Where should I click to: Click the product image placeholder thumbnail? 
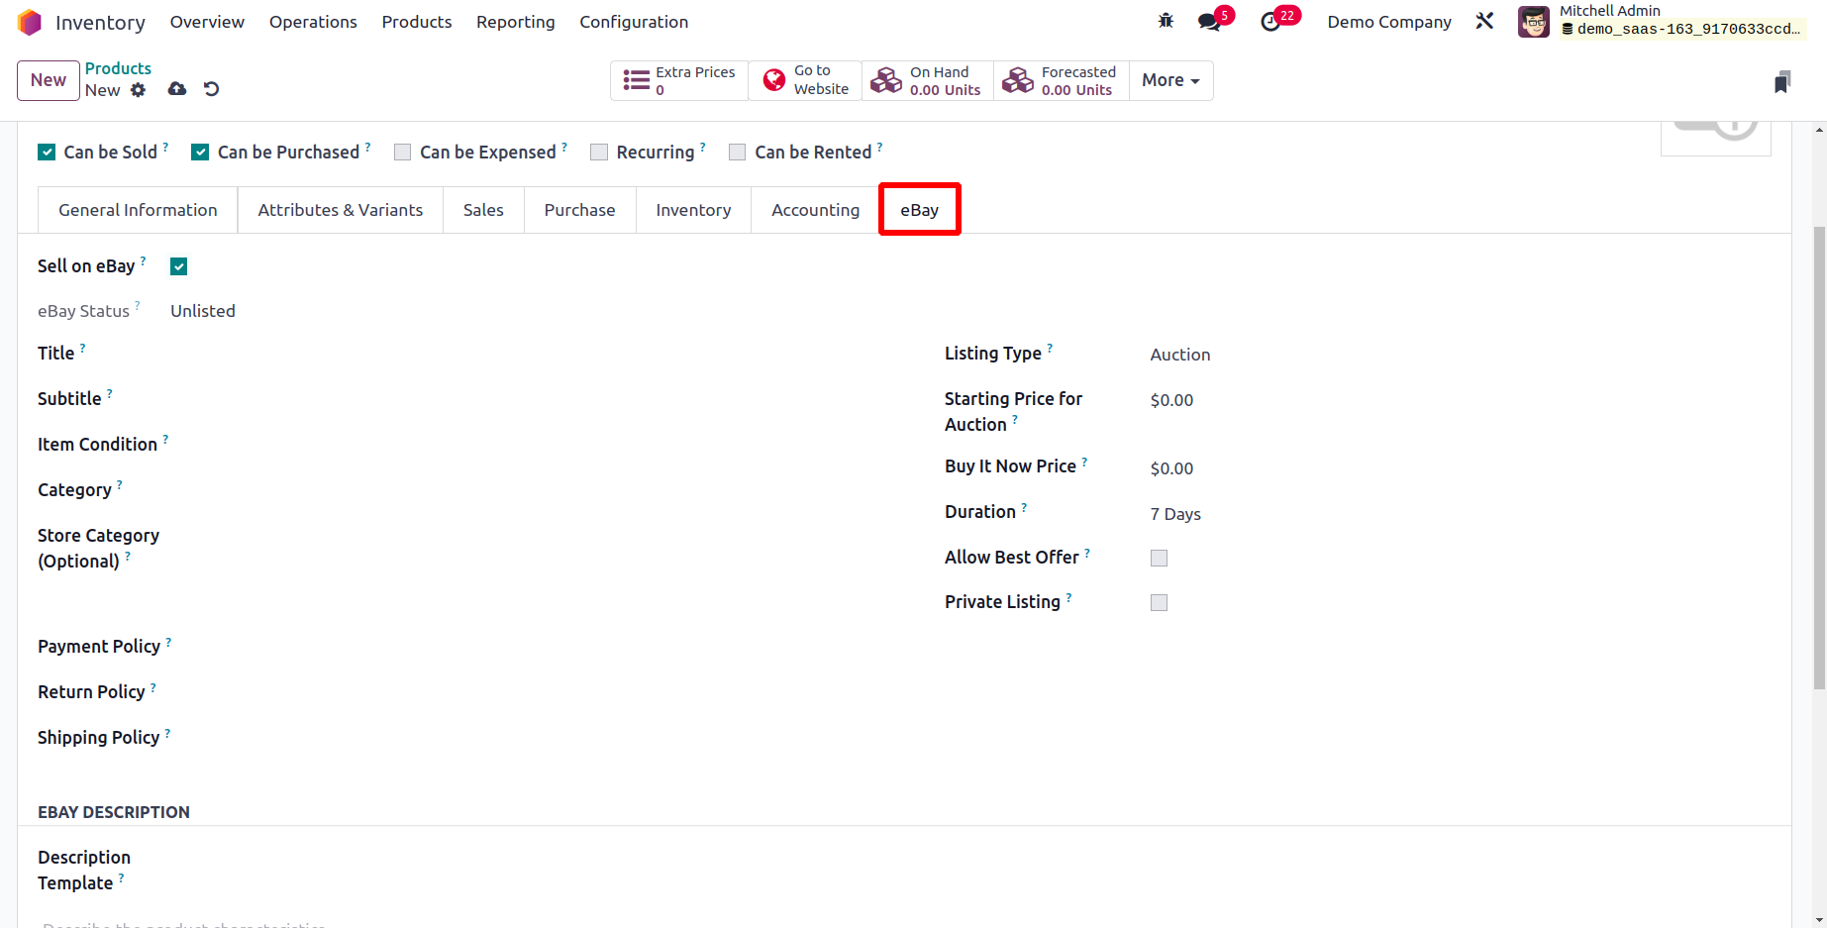tap(1715, 139)
